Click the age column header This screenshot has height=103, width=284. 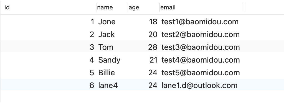coord(134,7)
